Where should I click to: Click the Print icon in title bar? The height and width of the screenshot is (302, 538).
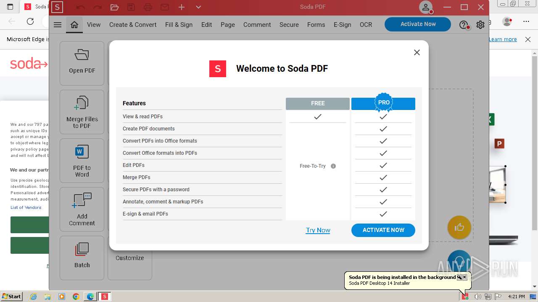click(x=148, y=7)
